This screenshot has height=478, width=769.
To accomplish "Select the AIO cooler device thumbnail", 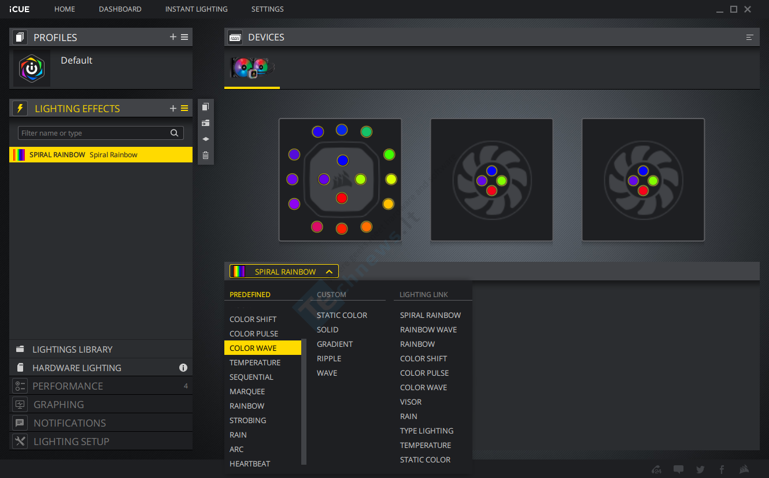I will coord(252,68).
